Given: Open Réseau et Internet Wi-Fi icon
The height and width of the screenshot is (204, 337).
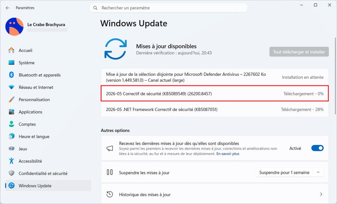Looking at the screenshot, I should pyautogui.click(x=12, y=87).
